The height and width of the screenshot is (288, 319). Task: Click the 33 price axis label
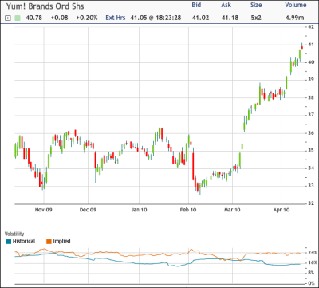[x=311, y=186]
